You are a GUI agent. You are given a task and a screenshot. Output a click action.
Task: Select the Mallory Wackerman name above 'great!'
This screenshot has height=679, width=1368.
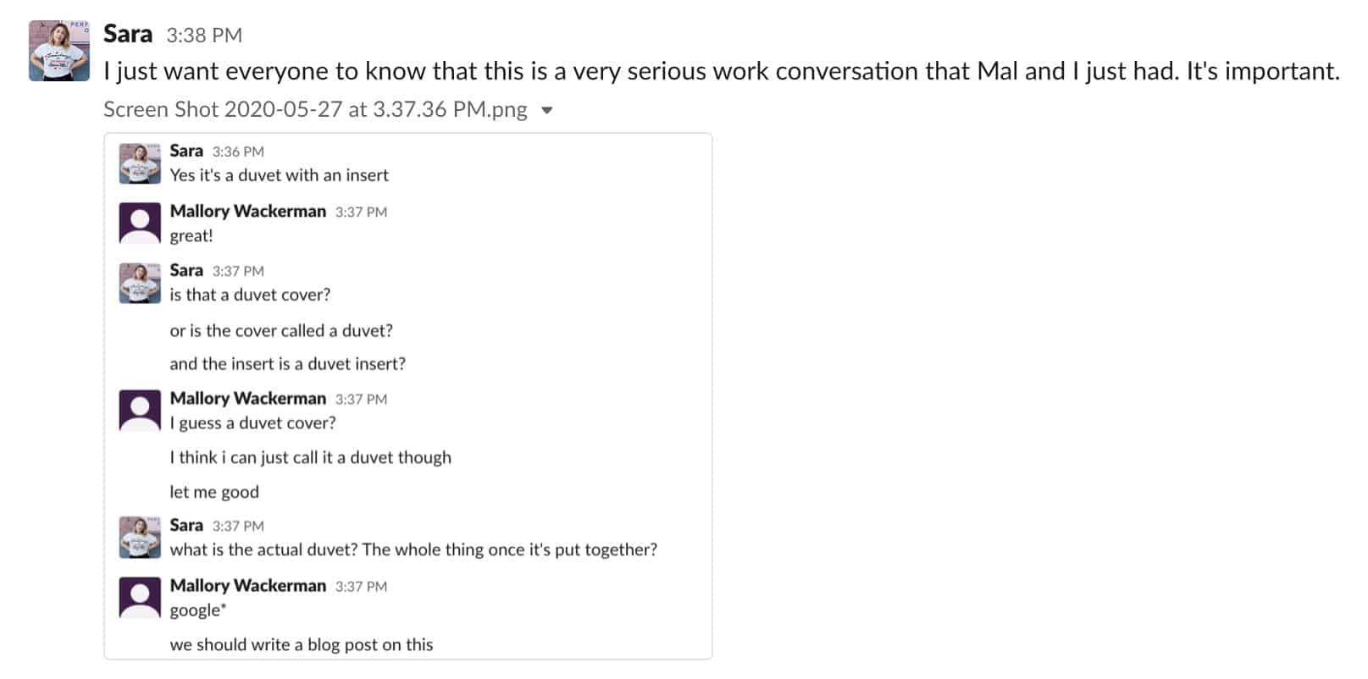coord(248,211)
